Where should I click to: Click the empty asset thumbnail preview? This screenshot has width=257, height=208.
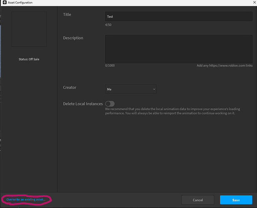pos(29,29)
